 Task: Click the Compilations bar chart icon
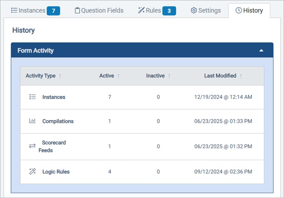pyautogui.click(x=33, y=121)
